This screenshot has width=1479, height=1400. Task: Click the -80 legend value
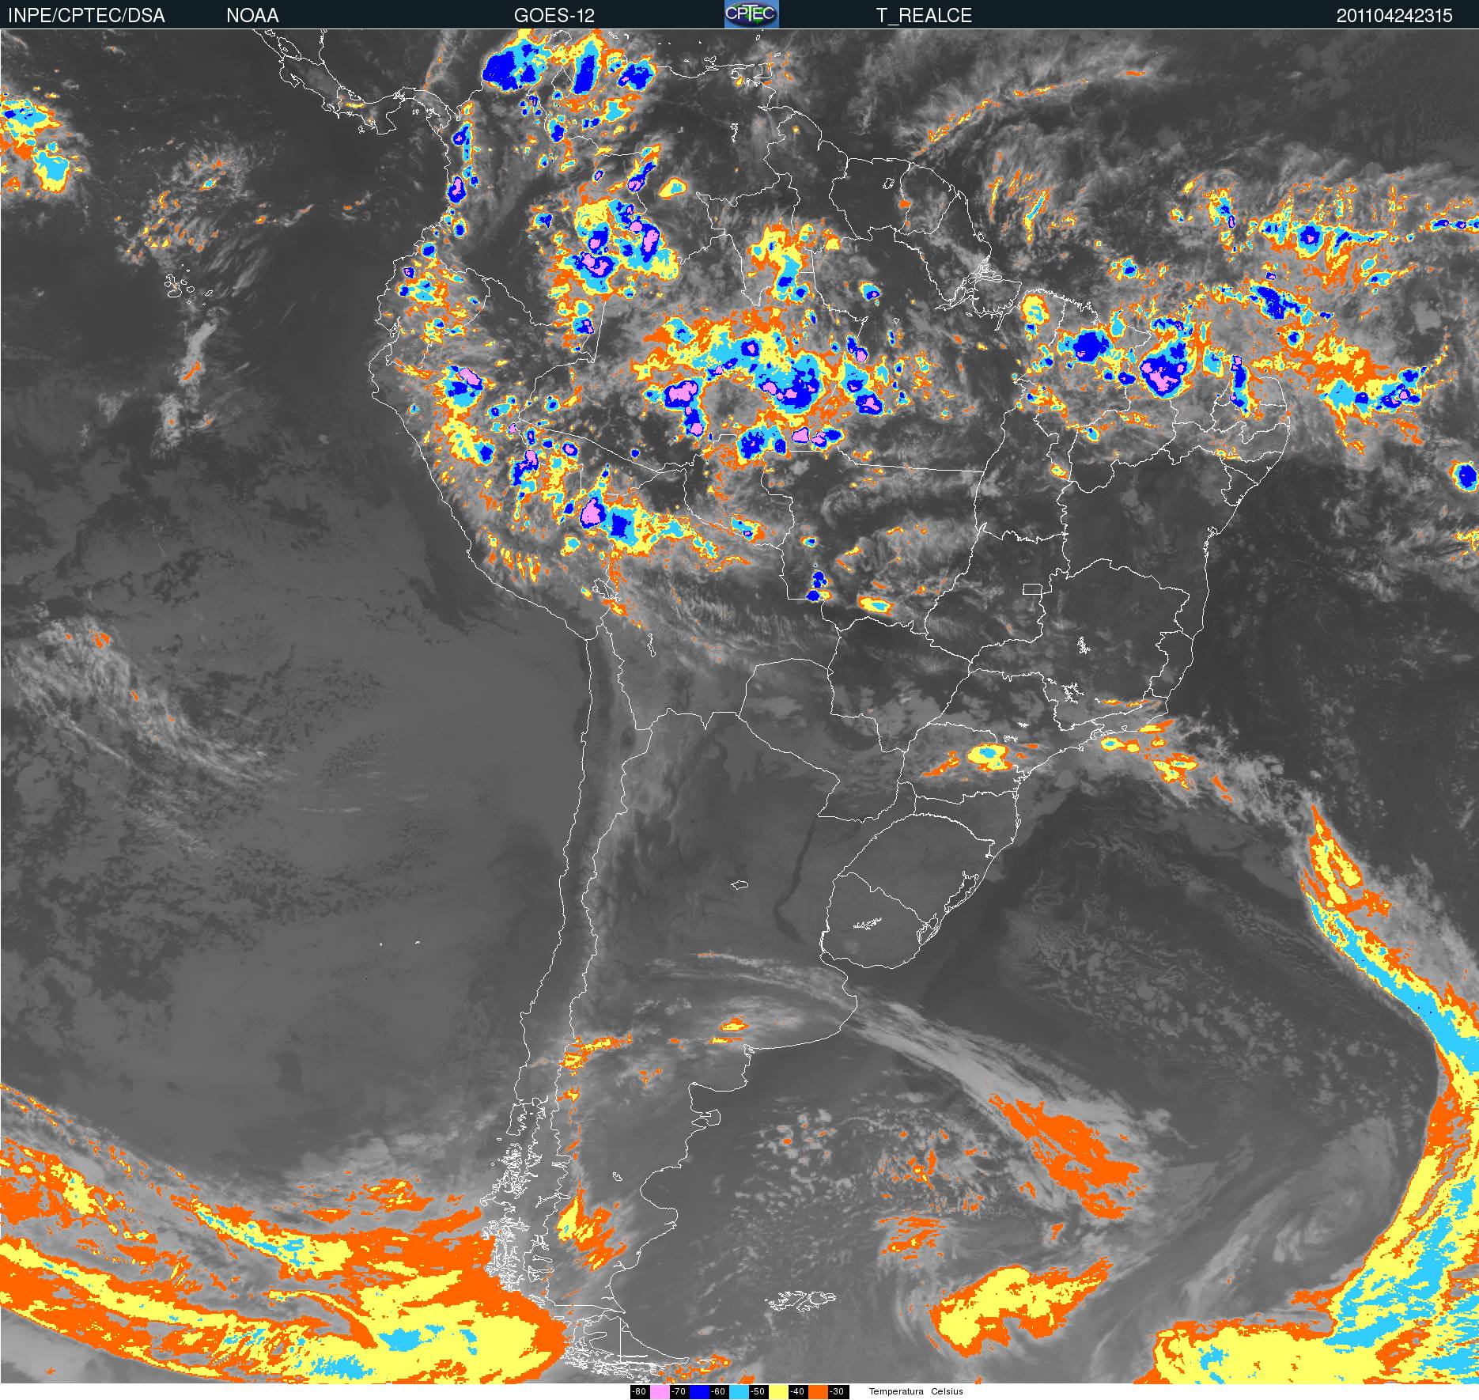tap(639, 1392)
